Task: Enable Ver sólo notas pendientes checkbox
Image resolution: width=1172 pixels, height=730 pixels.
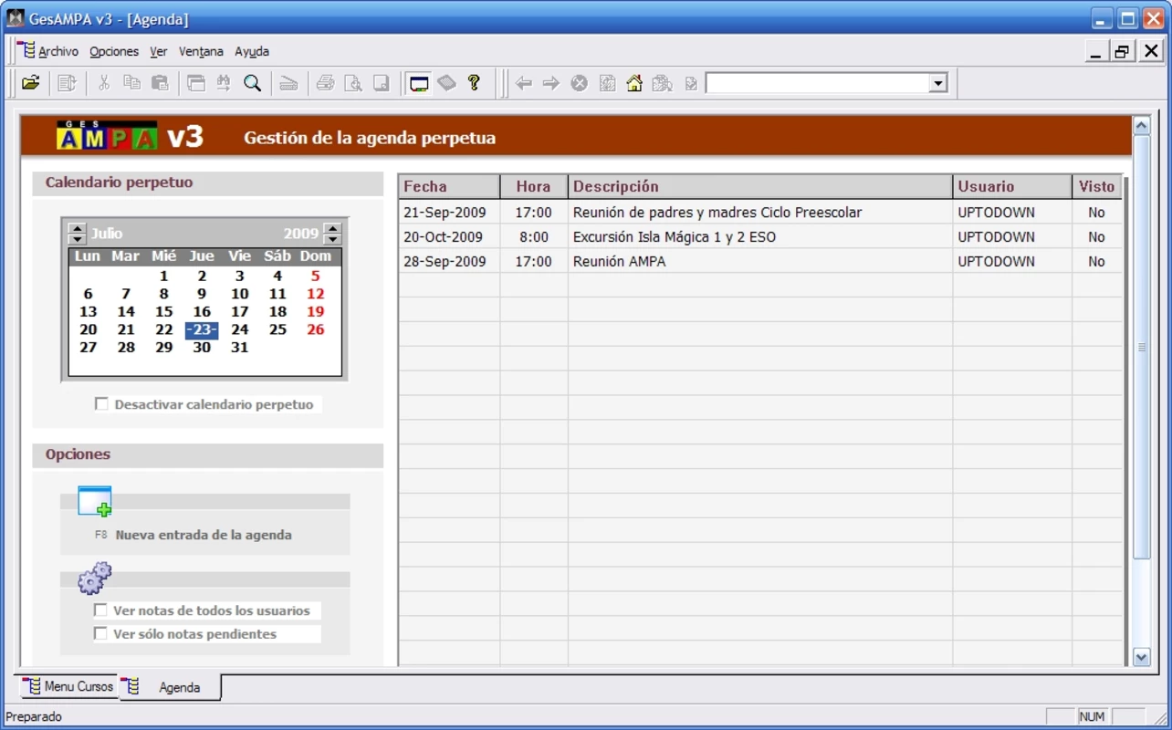Action: click(x=100, y=633)
